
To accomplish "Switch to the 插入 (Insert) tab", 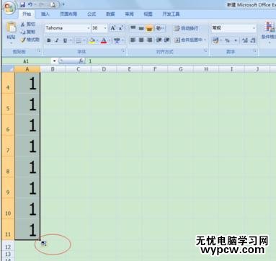I will click(45, 14).
